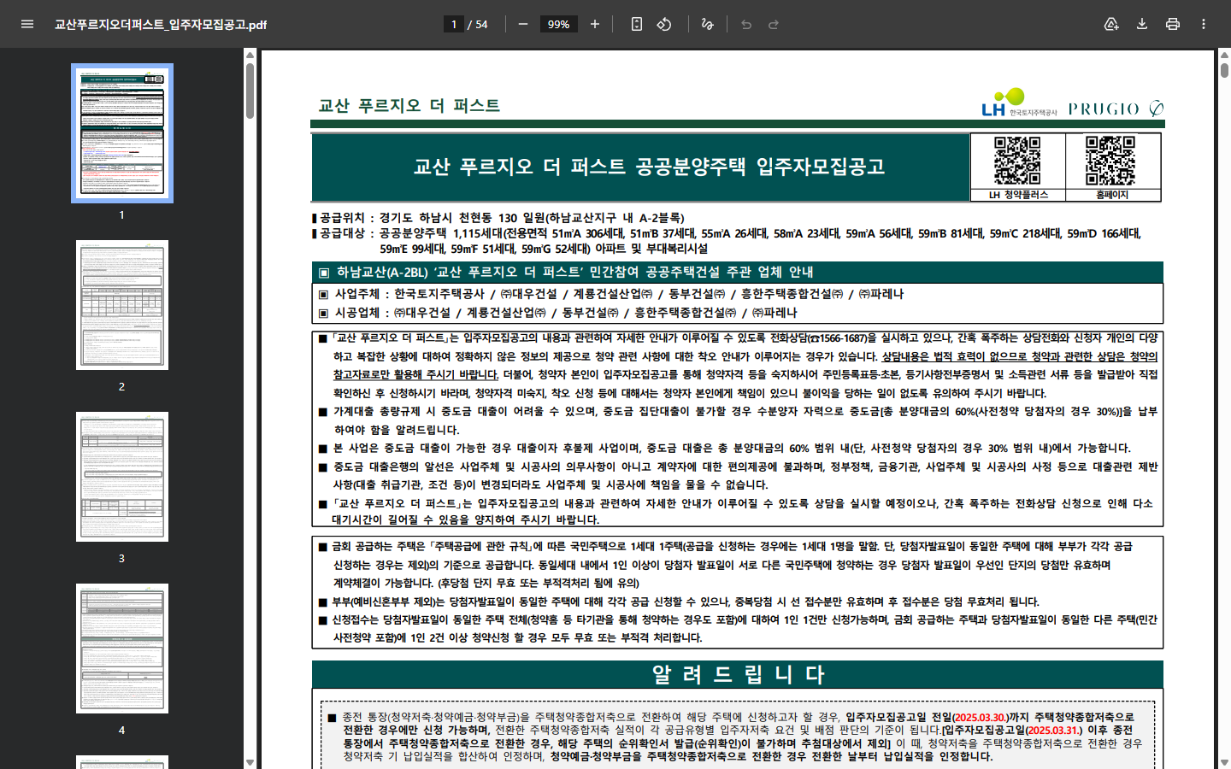Edit the current page number field
1231x769 pixels.
tap(454, 24)
